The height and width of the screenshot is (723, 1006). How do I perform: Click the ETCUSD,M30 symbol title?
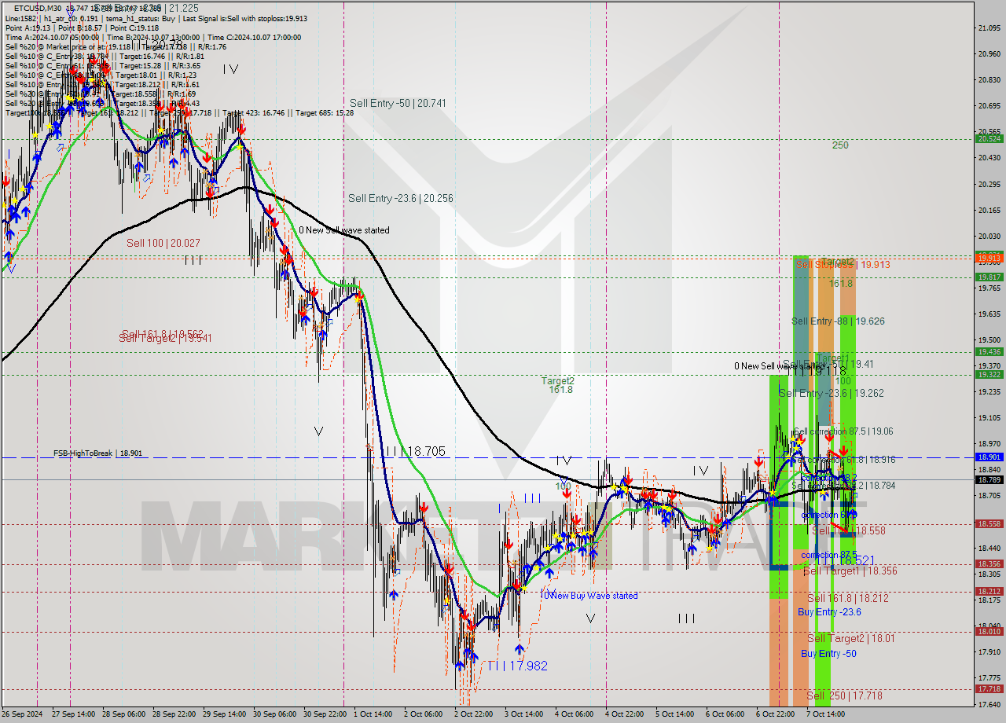click(x=36, y=9)
